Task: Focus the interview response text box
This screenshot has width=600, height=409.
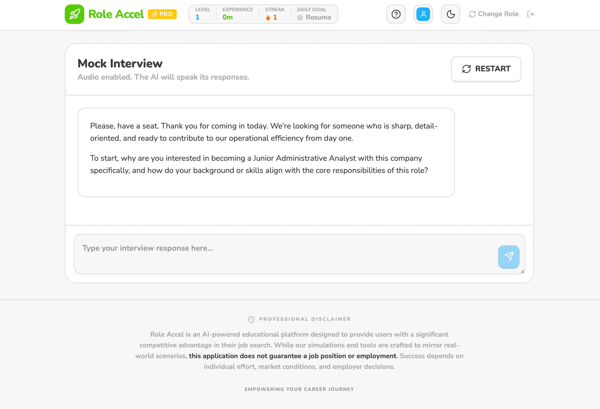Action: [284, 254]
